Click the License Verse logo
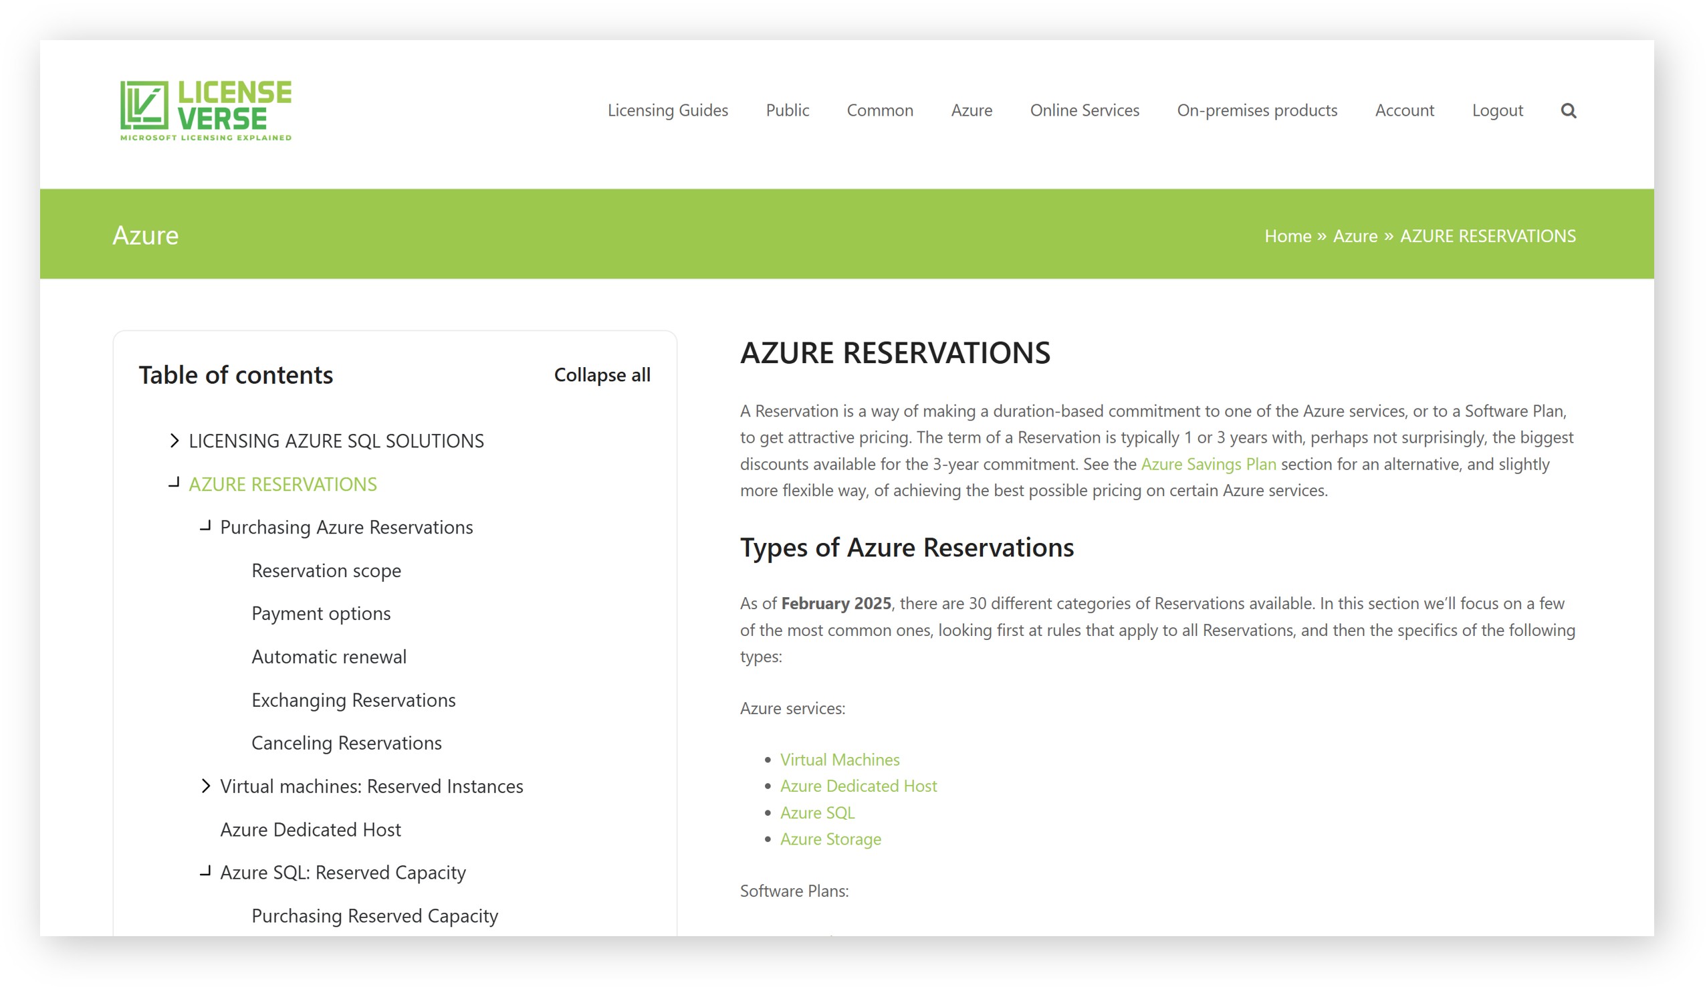 [206, 110]
